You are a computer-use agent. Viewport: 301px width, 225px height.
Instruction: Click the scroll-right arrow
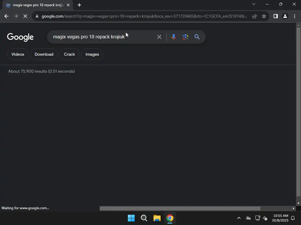point(294,208)
